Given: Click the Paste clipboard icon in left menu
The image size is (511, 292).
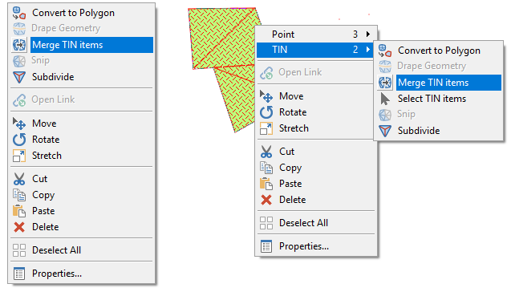Looking at the screenshot, I should (x=19, y=211).
